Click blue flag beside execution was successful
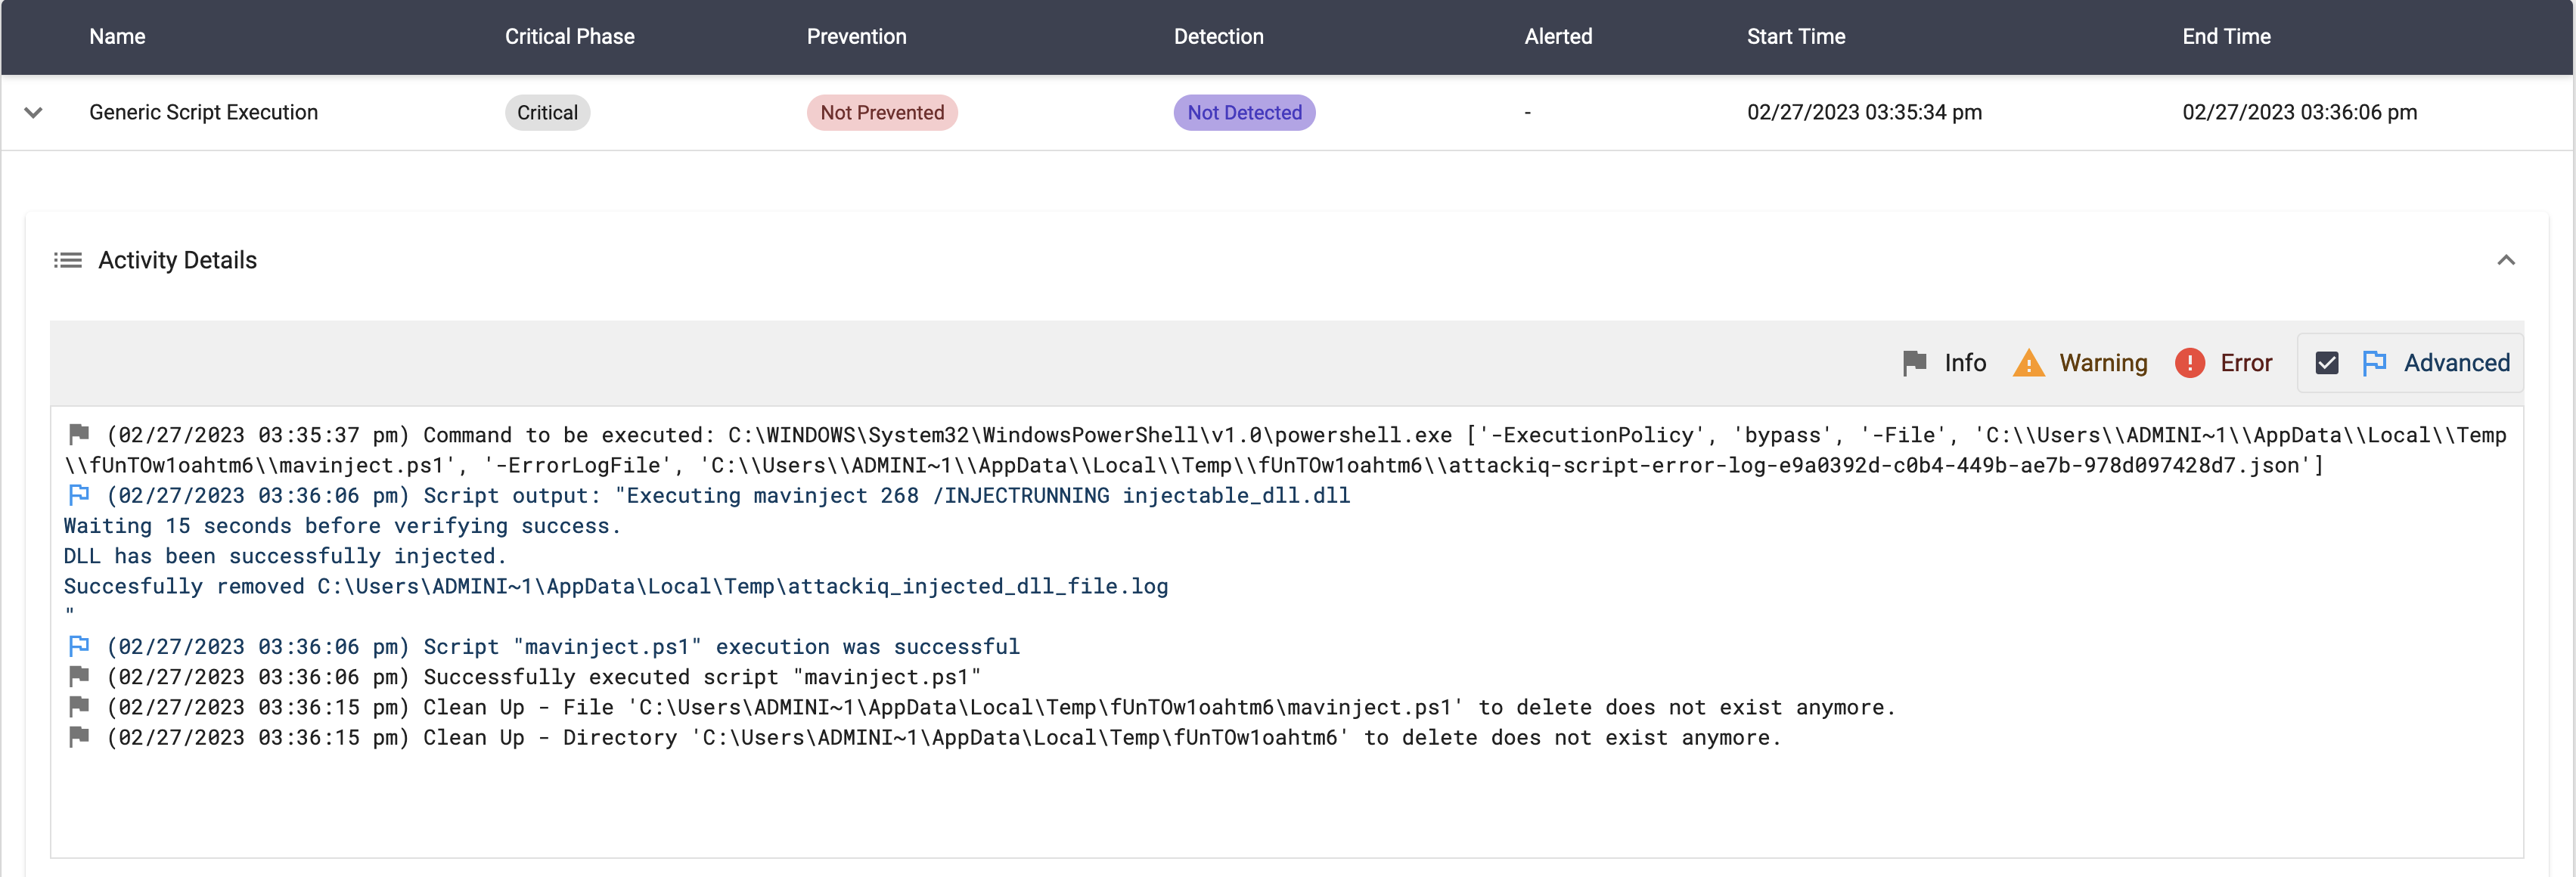2576x877 pixels. tap(79, 646)
